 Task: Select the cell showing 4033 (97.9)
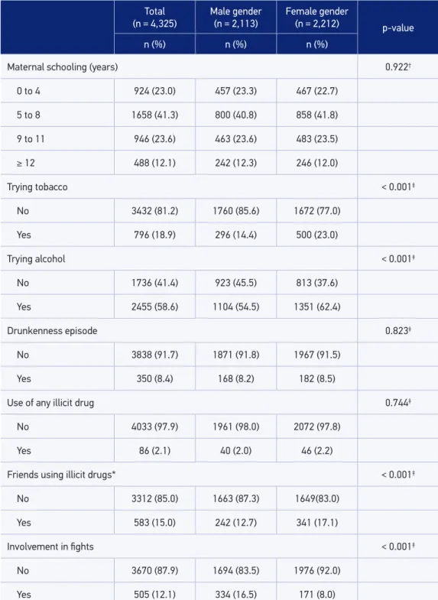point(154,426)
